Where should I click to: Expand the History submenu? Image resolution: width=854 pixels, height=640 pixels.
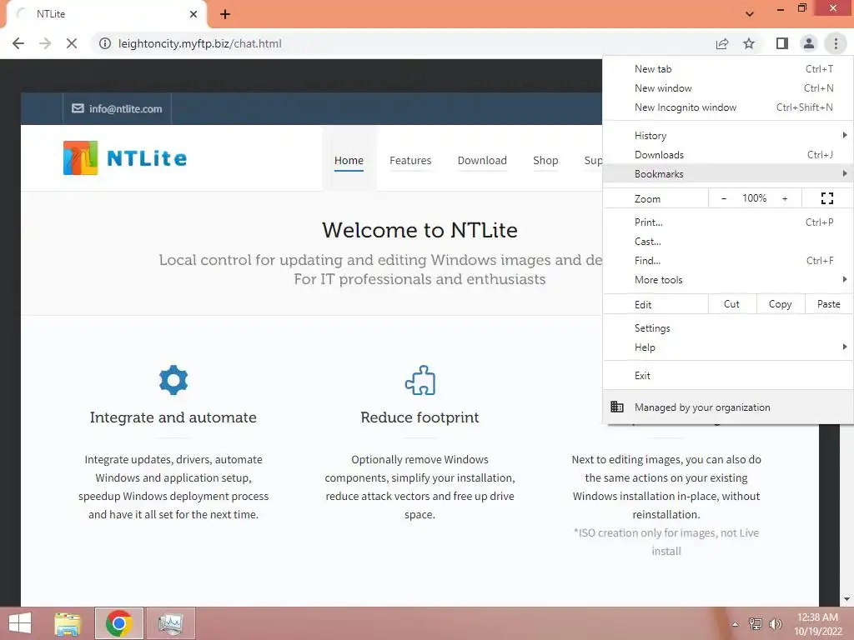(727, 136)
